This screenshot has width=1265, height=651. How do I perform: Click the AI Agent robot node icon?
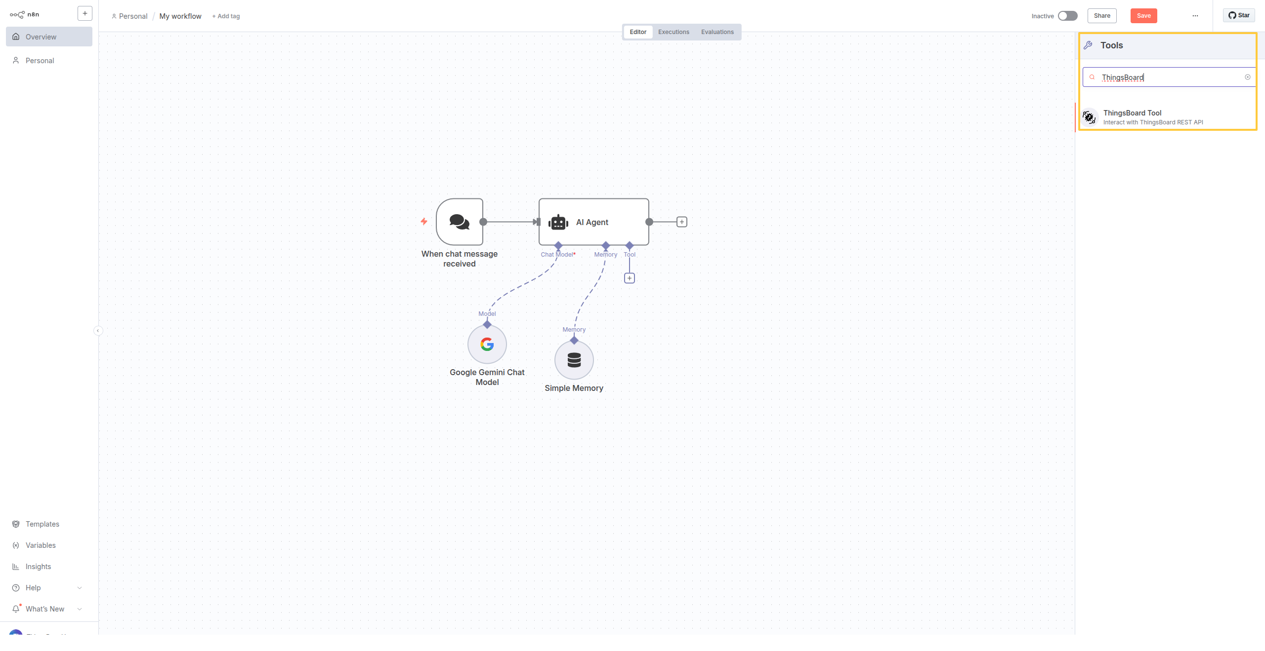[558, 222]
